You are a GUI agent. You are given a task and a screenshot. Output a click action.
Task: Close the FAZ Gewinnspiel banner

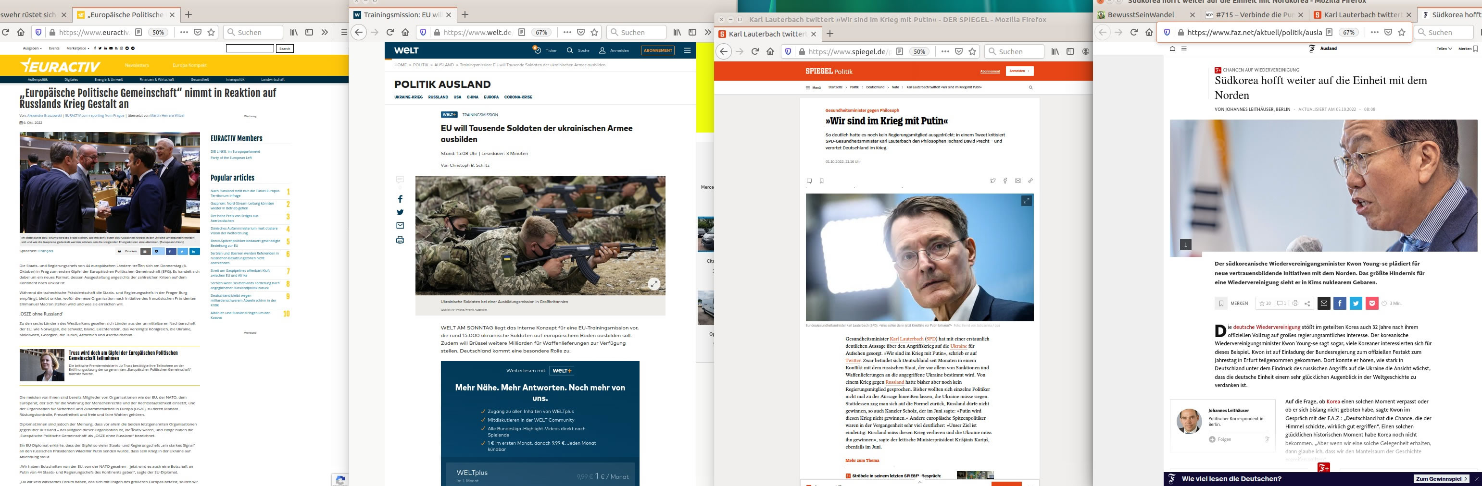[x=1476, y=478]
